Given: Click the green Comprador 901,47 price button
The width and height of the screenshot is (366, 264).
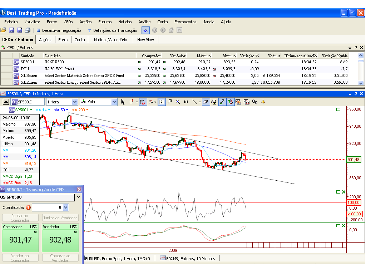Looking at the screenshot, I should click(20, 238).
